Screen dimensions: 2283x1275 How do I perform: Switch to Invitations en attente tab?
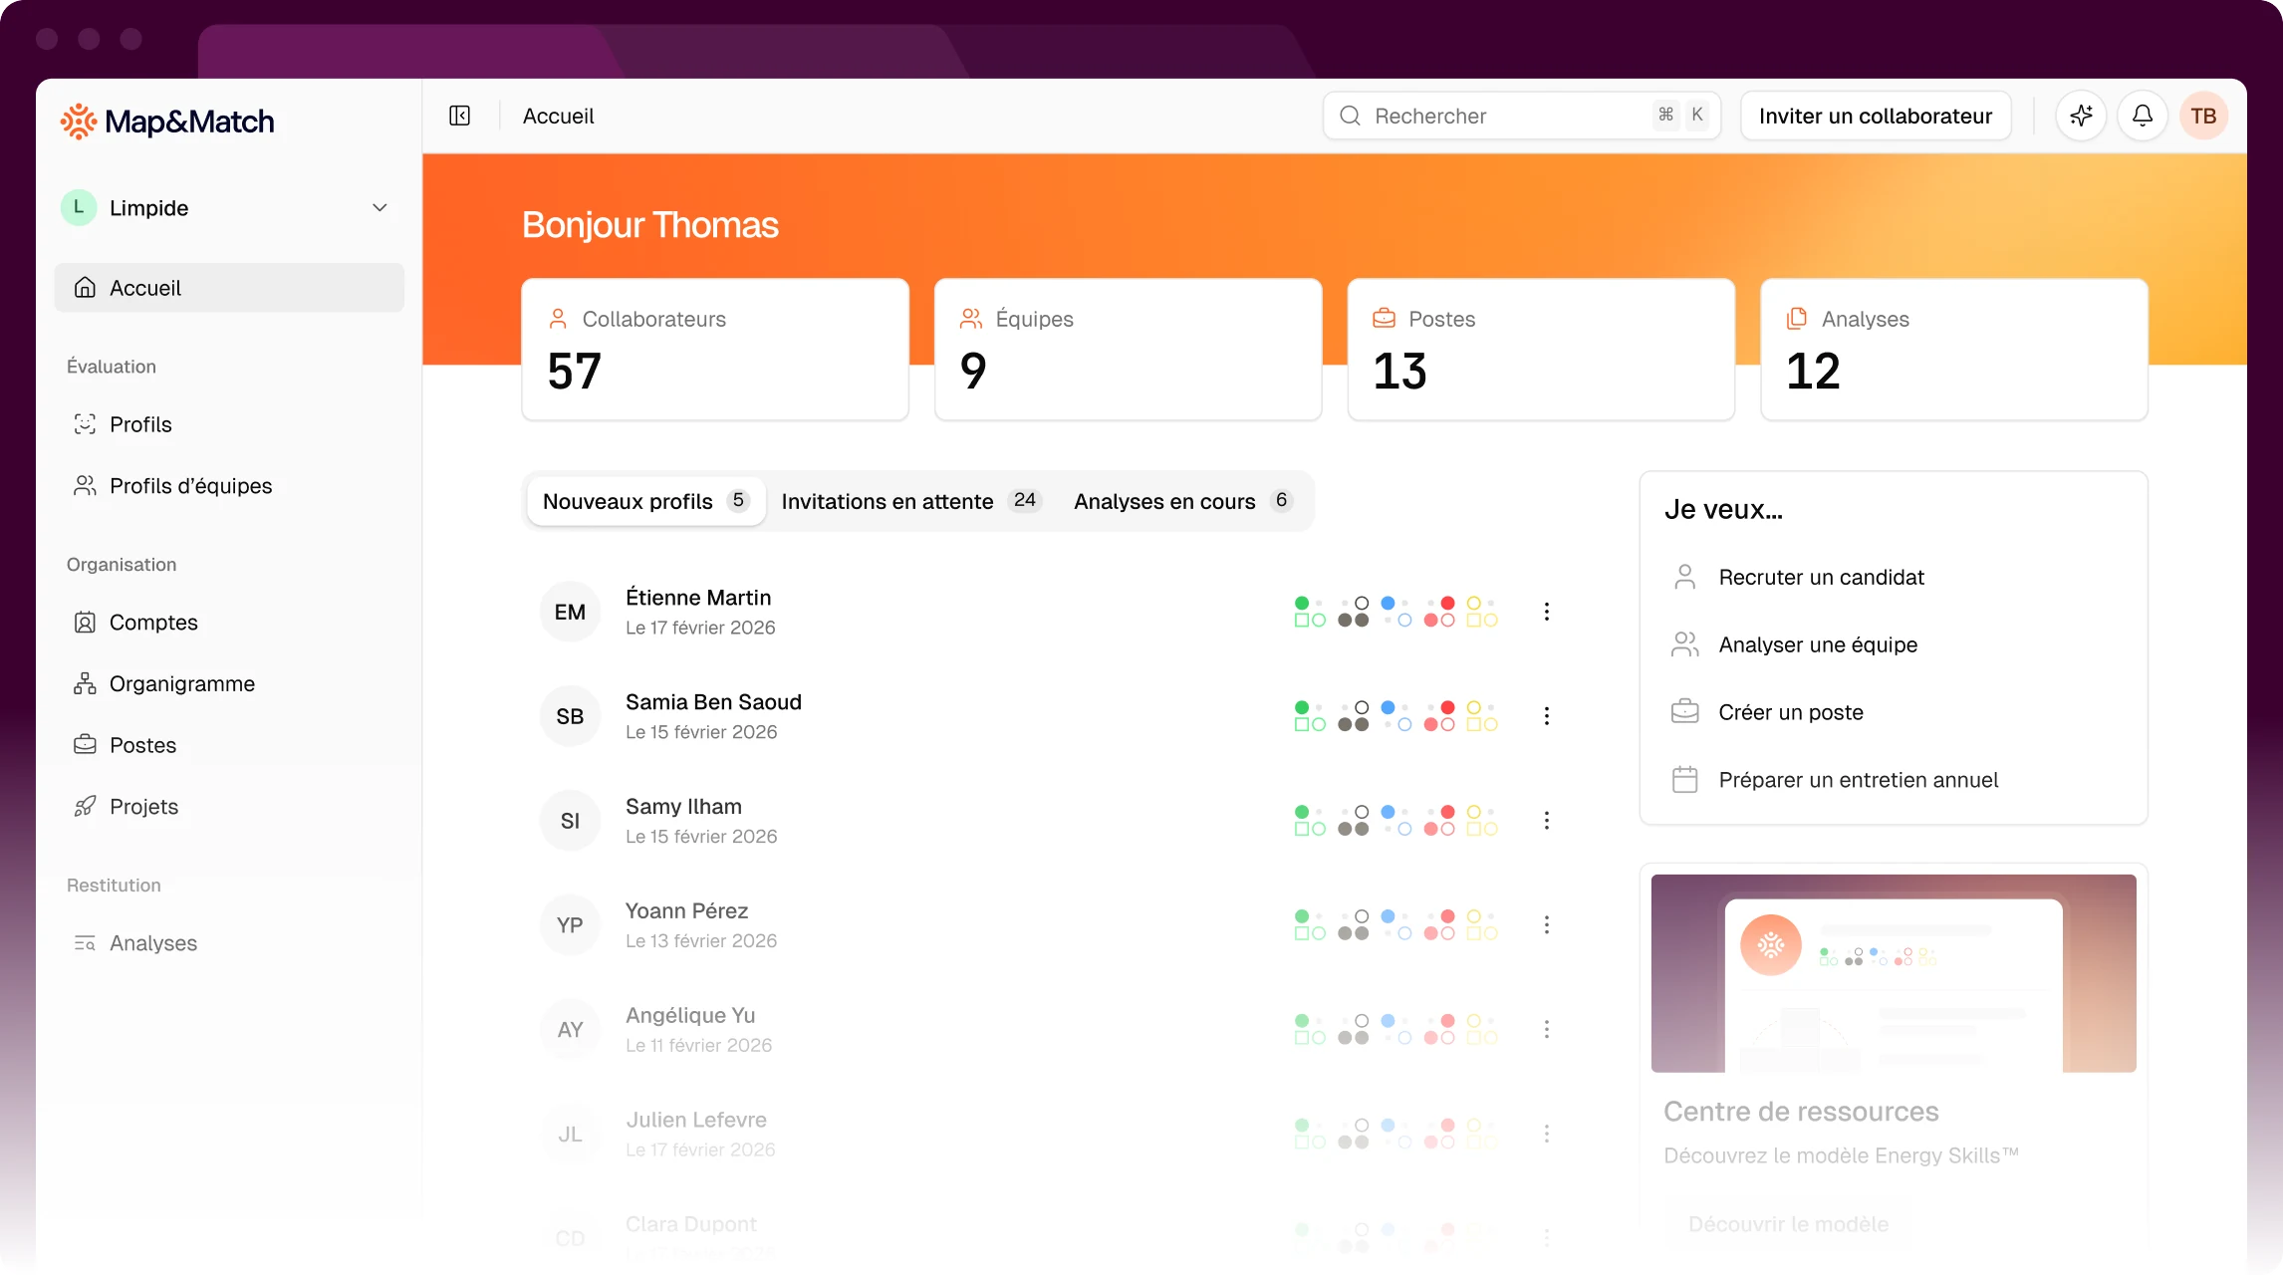910,501
